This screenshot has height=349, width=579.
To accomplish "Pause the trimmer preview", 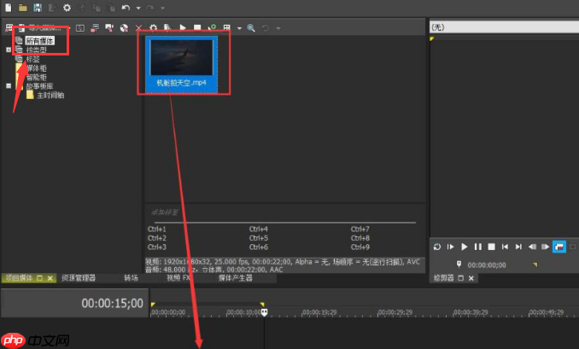I will click(478, 247).
